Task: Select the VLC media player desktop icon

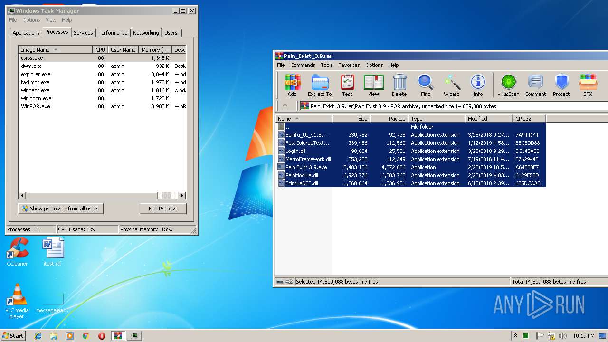Action: tap(17, 301)
